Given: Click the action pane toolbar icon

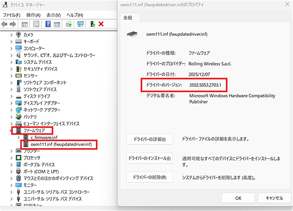Looking at the screenshot, I should point(57,24).
